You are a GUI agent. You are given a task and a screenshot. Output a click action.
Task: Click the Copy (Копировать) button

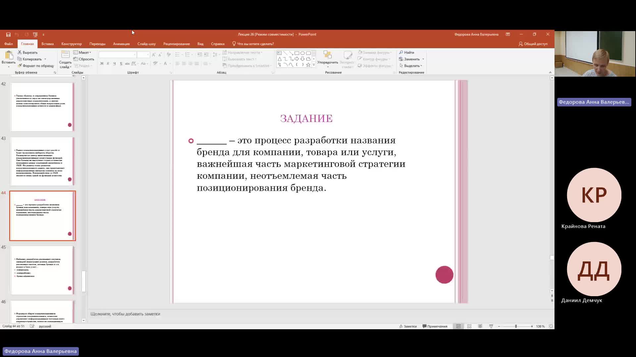click(29, 59)
